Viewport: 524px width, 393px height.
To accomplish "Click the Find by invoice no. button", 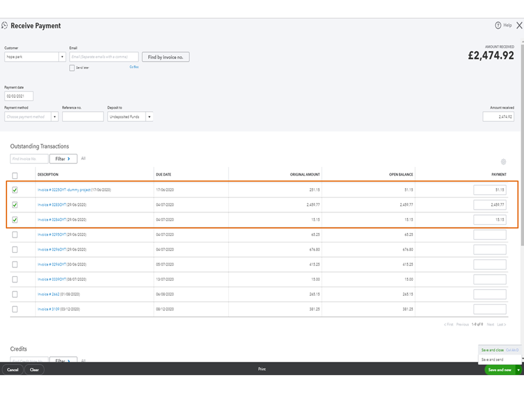I will point(165,57).
